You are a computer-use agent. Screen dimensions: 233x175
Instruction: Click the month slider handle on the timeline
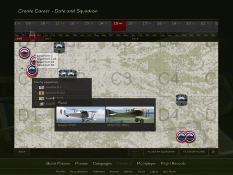[x=32, y=36]
